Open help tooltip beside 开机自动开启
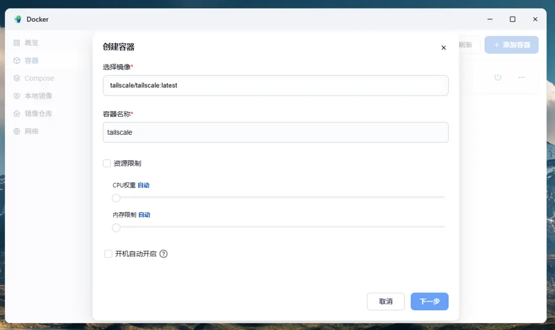This screenshot has height=330, width=555. tap(163, 254)
